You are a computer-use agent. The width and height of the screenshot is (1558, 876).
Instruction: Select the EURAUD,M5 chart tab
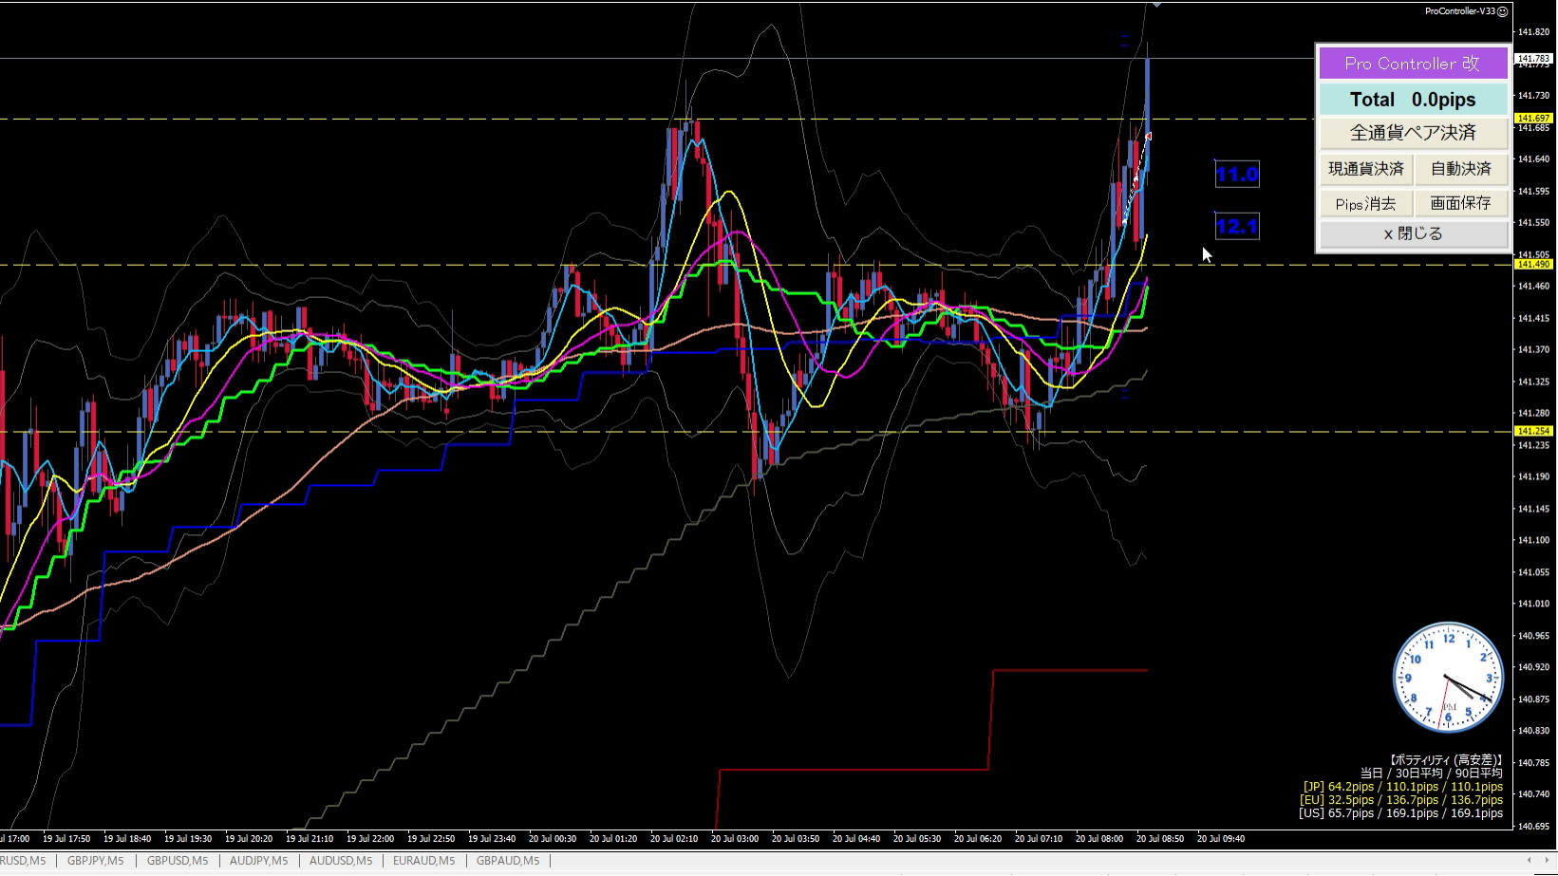click(423, 861)
